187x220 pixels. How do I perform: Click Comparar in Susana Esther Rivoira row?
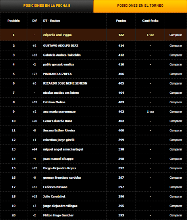point(175,131)
